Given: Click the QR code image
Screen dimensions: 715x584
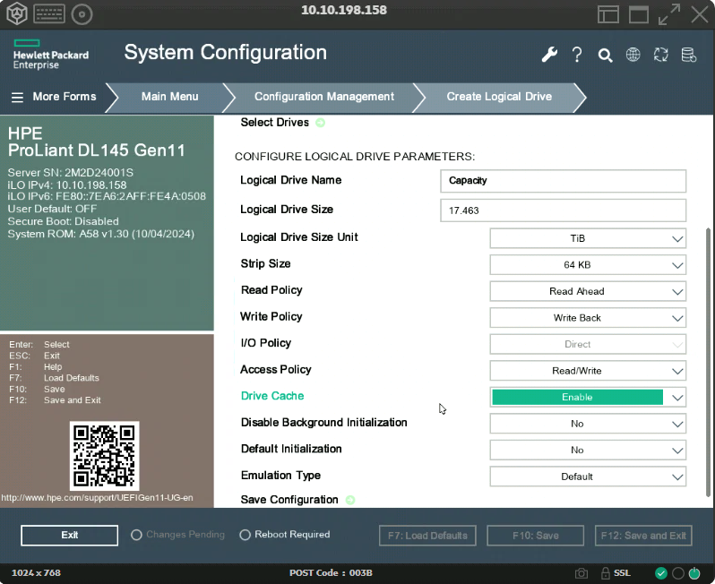Looking at the screenshot, I should point(105,456).
